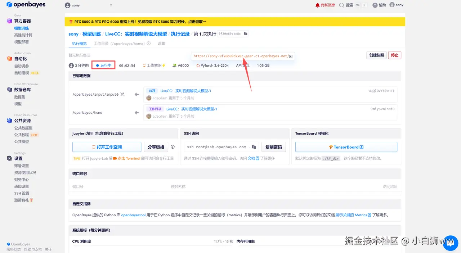Click the 自动化 sidebar icon

9,59
